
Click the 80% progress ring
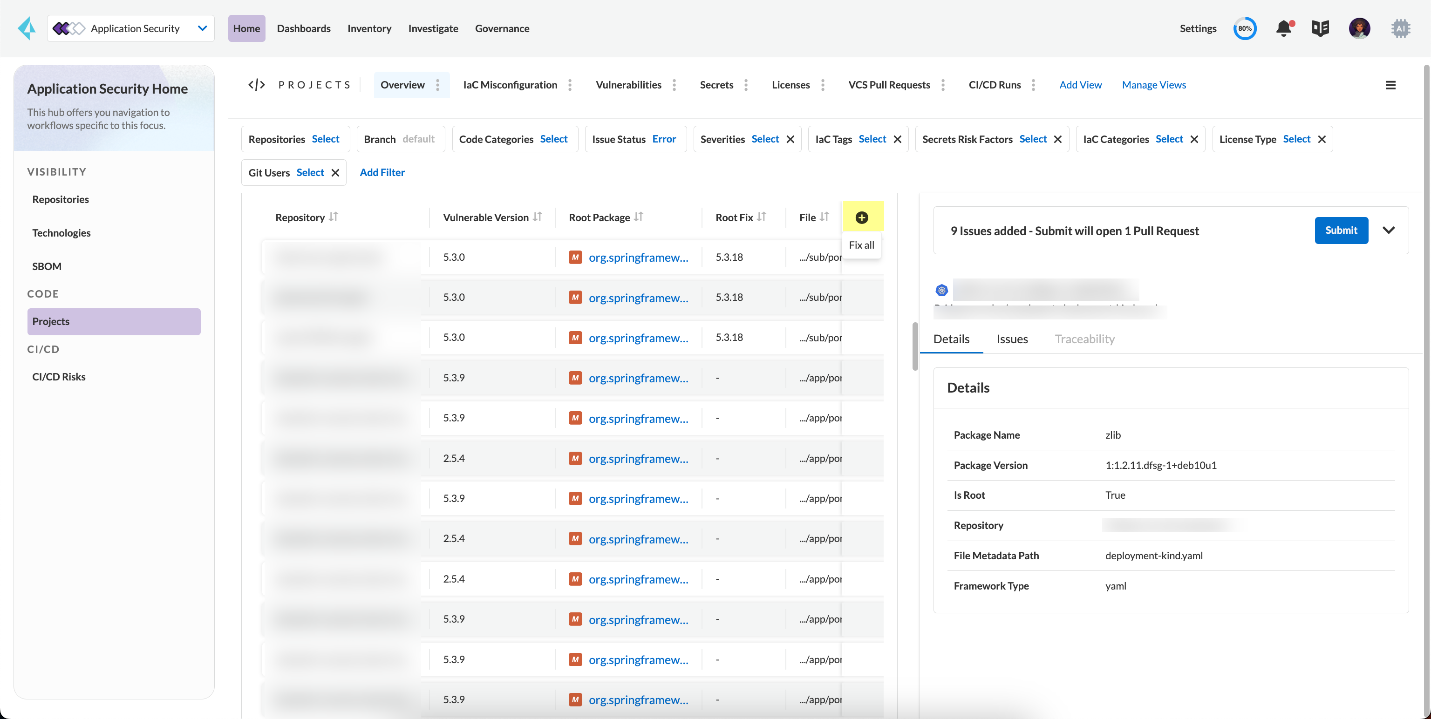click(1245, 28)
